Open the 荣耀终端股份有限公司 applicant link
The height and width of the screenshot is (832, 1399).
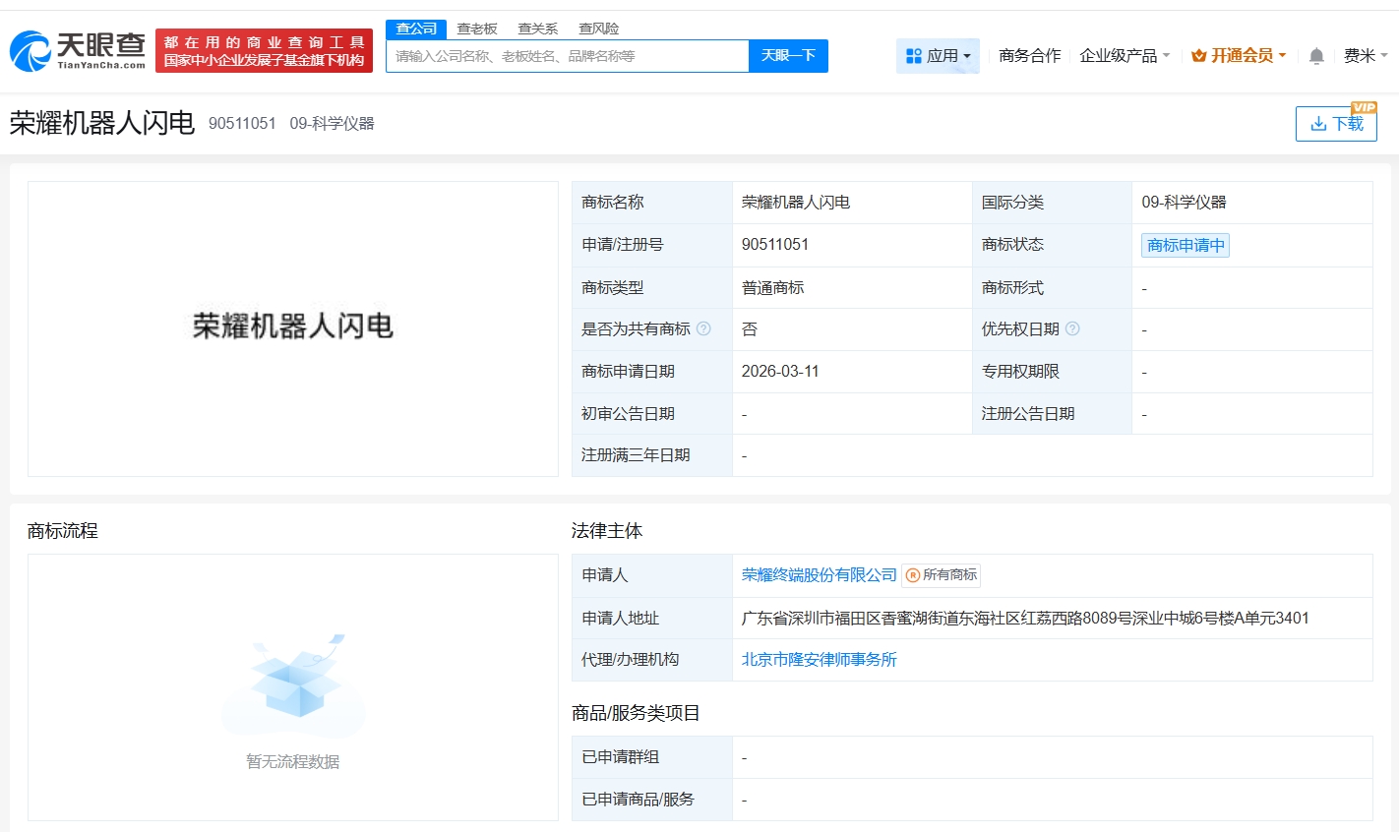[819, 575]
